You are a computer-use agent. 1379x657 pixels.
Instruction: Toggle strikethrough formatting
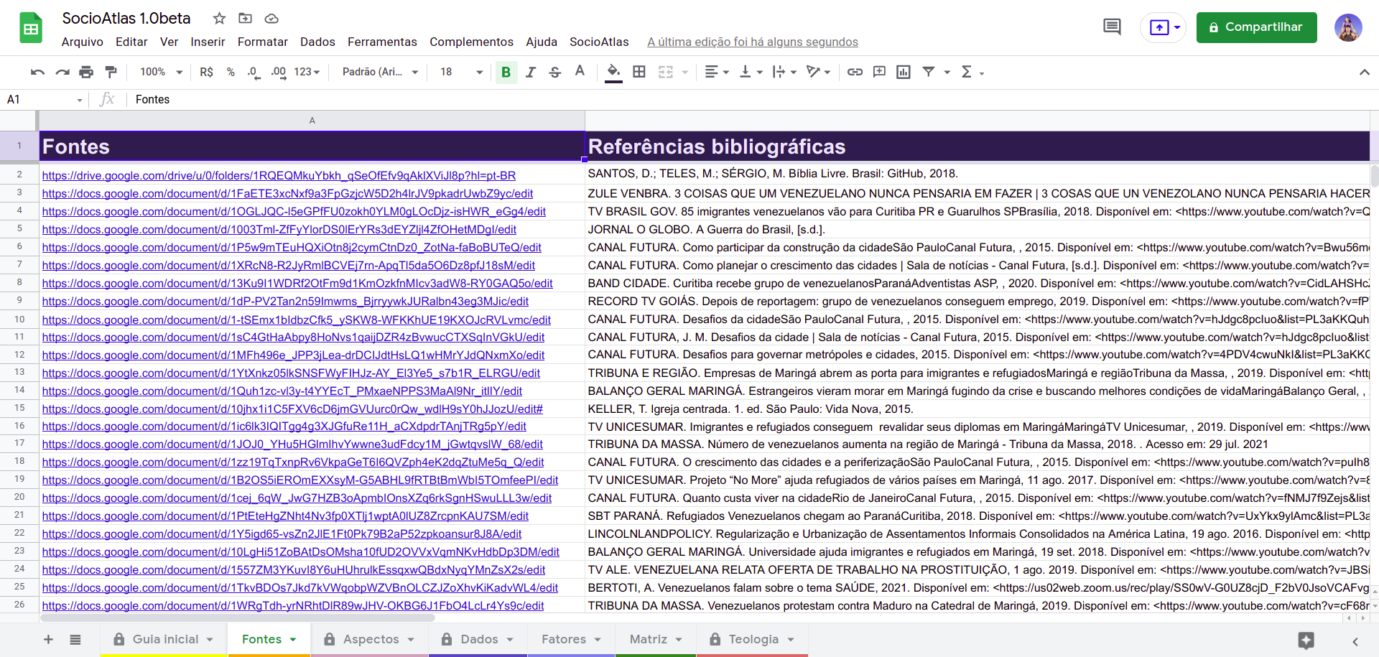click(x=555, y=72)
